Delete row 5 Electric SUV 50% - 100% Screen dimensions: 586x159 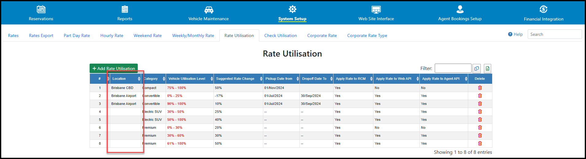[480, 120]
